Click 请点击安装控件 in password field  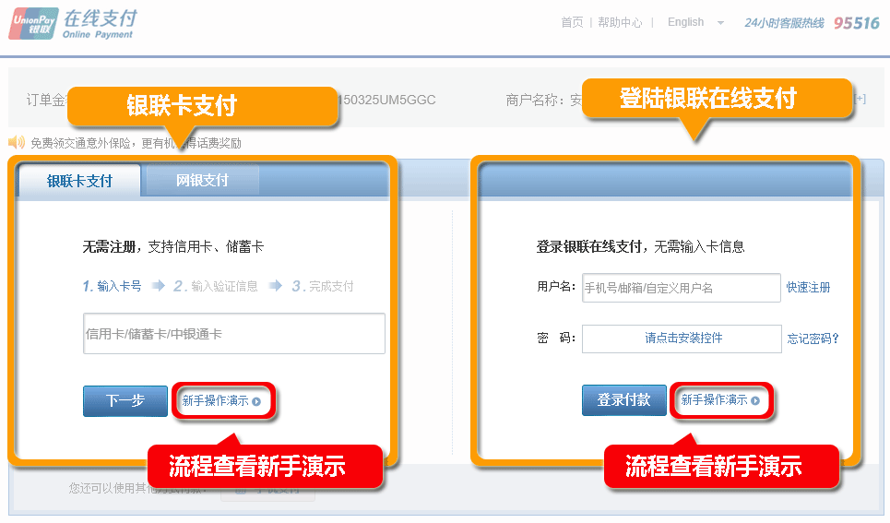(x=682, y=338)
